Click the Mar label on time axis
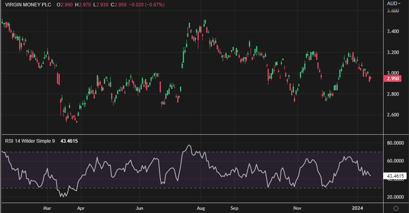This screenshot has width=409, height=213. point(47,208)
